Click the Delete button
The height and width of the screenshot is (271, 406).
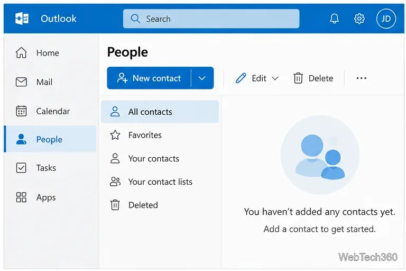coord(313,78)
